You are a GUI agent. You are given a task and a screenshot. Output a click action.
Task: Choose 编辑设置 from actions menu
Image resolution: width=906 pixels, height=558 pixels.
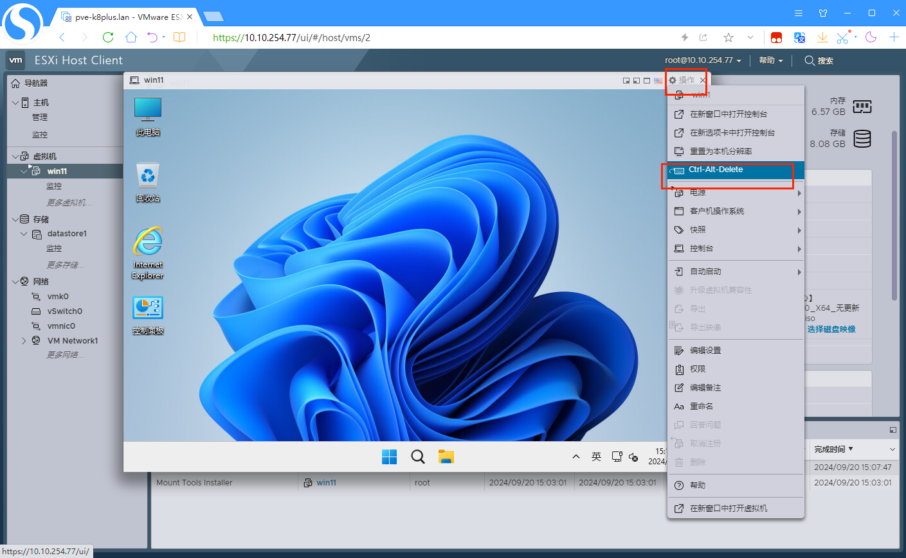[736, 351]
